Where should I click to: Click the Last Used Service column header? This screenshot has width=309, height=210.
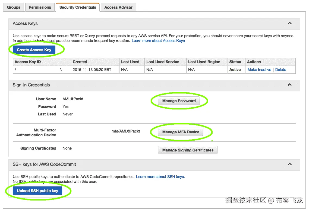[166, 62]
